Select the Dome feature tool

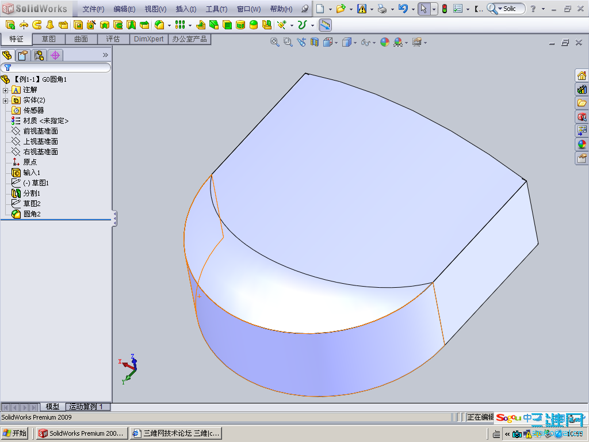pos(254,25)
